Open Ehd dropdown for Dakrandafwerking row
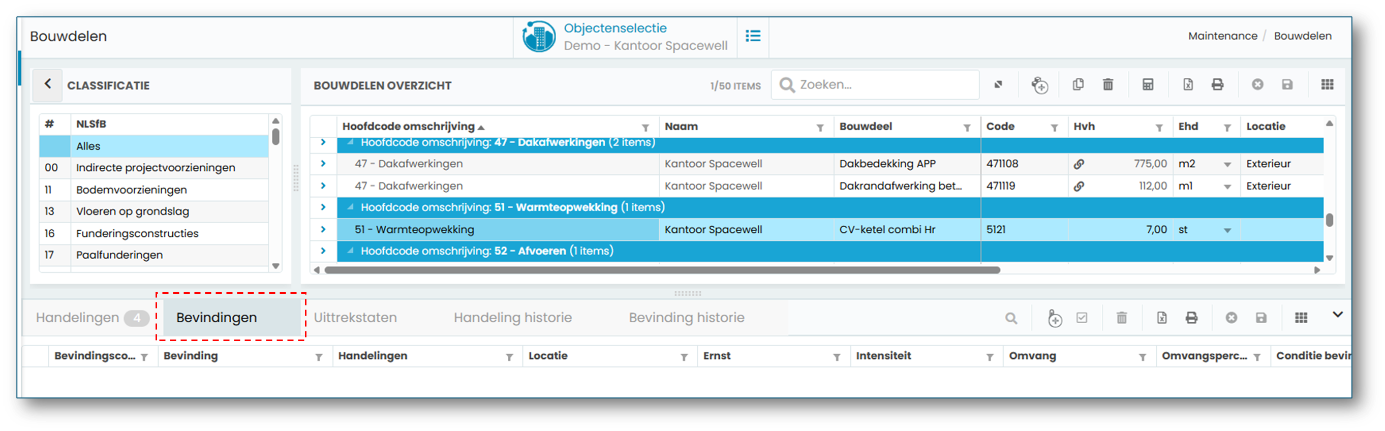This screenshot has width=1385, height=431. [x=1227, y=187]
